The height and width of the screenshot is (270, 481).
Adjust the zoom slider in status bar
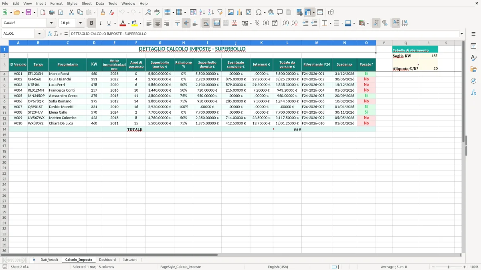[x=449, y=267]
